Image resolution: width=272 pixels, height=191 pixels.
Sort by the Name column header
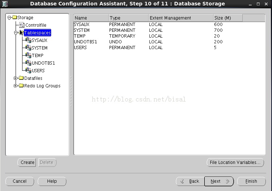tap(91, 18)
